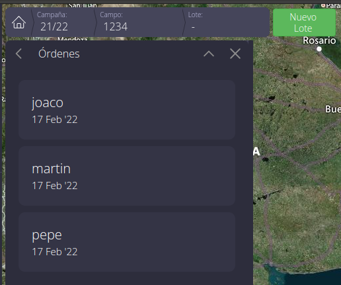The height and width of the screenshot is (285, 341).
Task: Go to the home icon in breadcrumb
Action: [x=19, y=22]
